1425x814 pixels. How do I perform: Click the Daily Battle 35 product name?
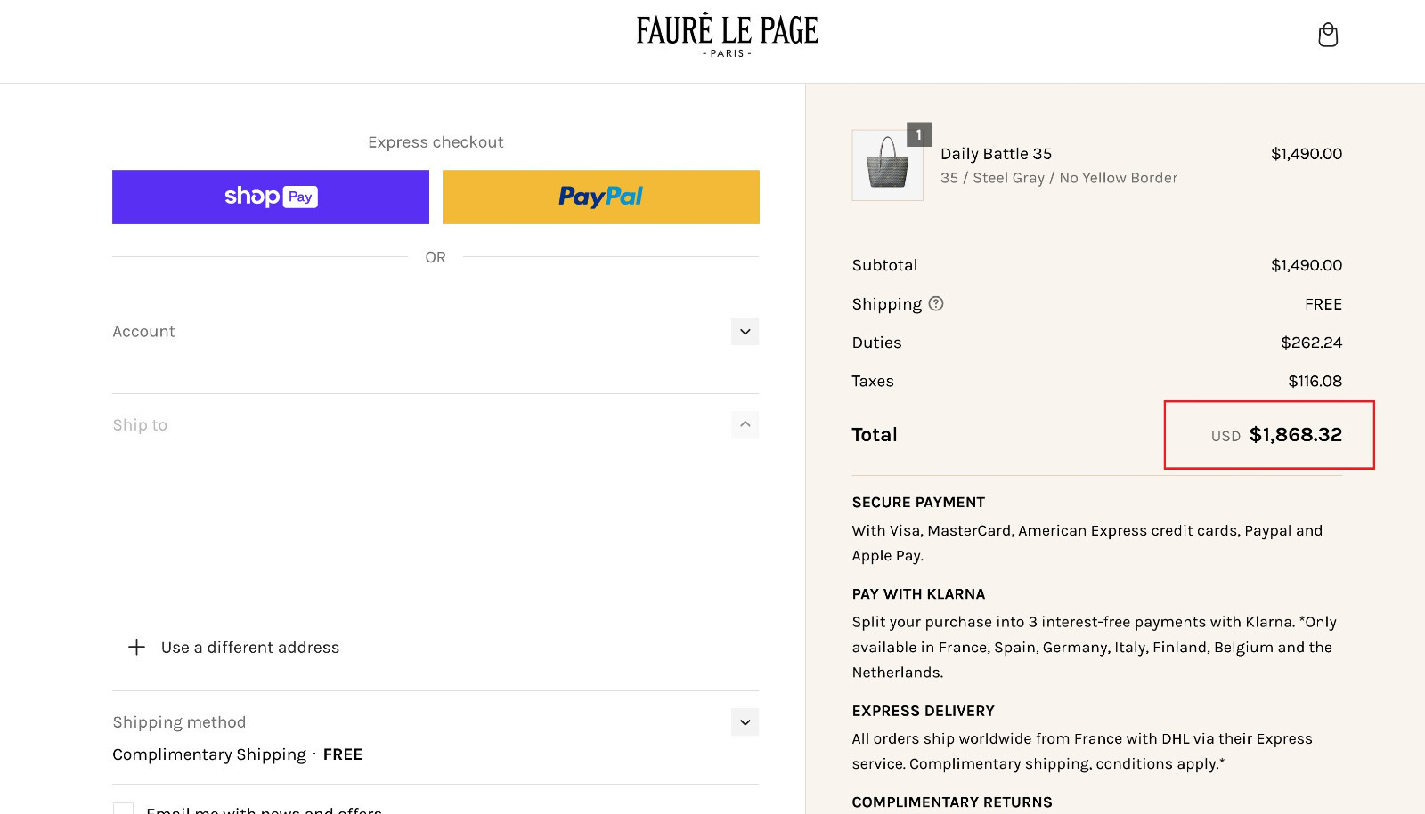tap(996, 154)
